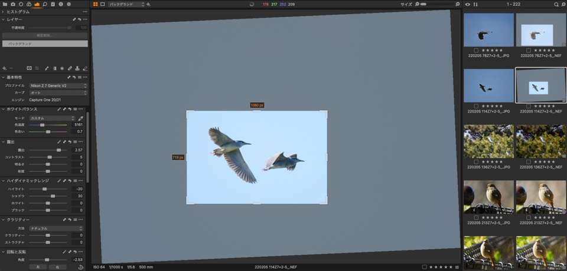
Task: Select the バックグランド layer row
Action: coord(45,44)
